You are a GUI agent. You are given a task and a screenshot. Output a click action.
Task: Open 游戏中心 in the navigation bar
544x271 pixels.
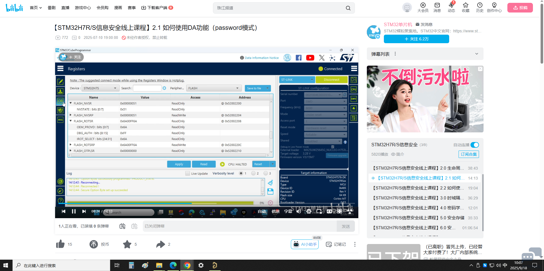pyautogui.click(x=83, y=8)
